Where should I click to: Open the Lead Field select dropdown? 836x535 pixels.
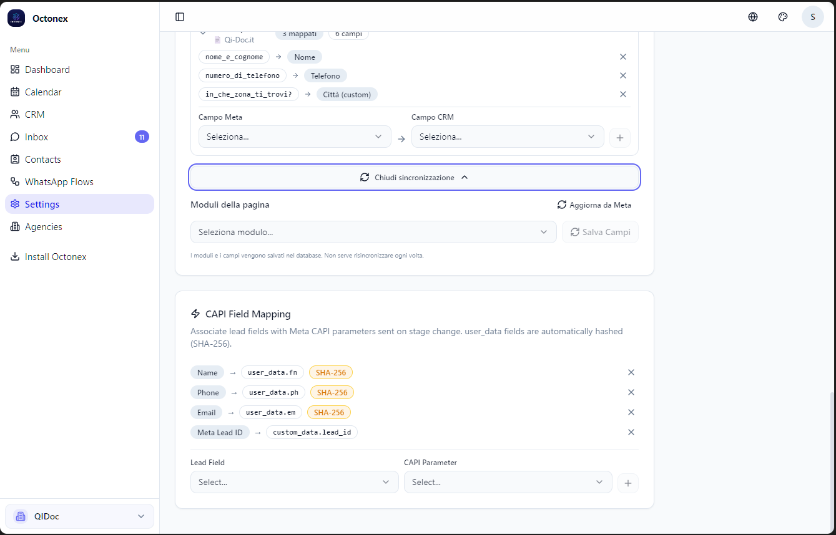pos(294,482)
